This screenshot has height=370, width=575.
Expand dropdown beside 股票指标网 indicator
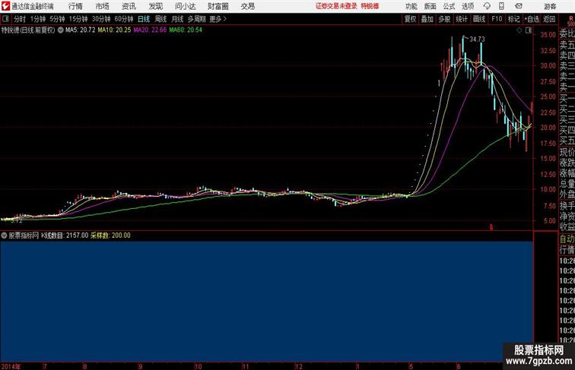pyautogui.click(x=4, y=236)
